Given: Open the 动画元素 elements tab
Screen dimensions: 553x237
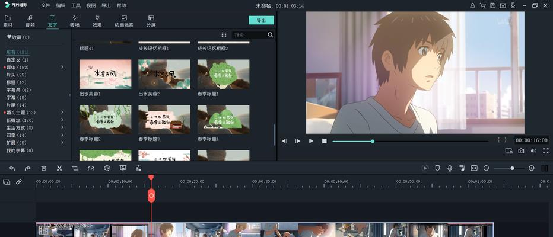Looking at the screenshot, I should (124, 21).
